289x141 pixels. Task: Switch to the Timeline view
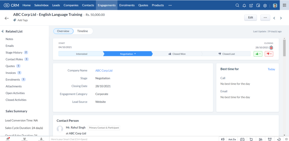point(83,31)
